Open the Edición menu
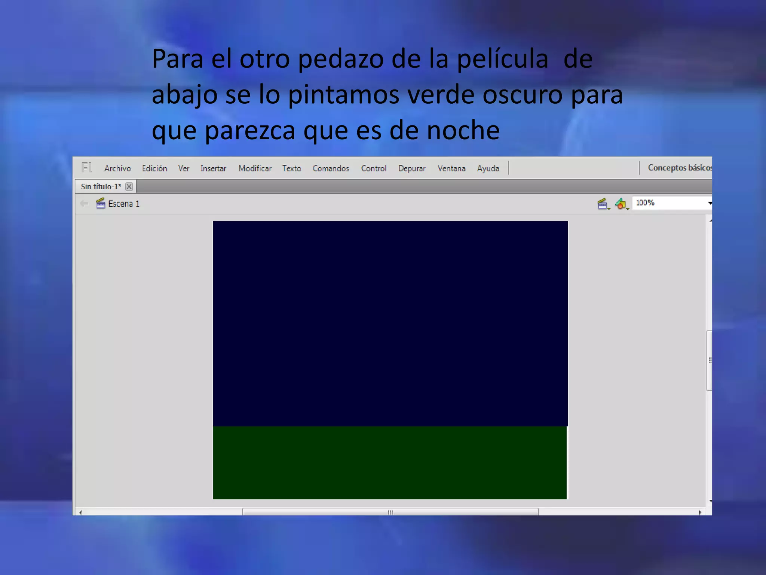 [154, 168]
